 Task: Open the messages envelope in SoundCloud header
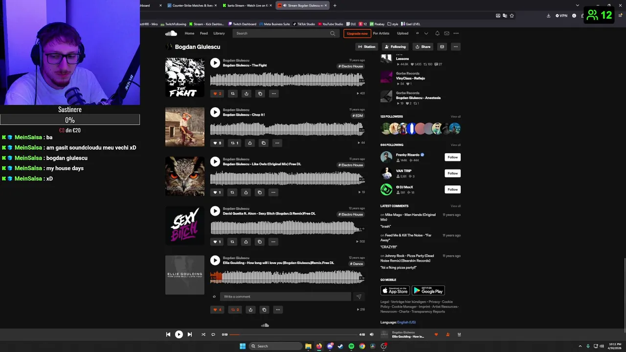[x=447, y=33]
